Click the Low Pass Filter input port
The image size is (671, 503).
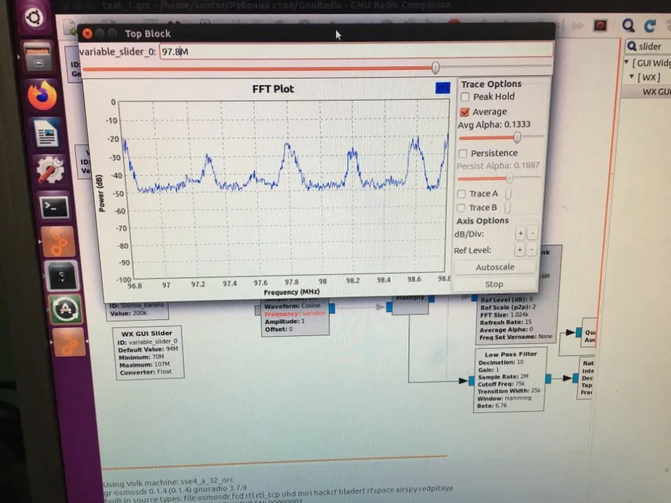point(471,380)
